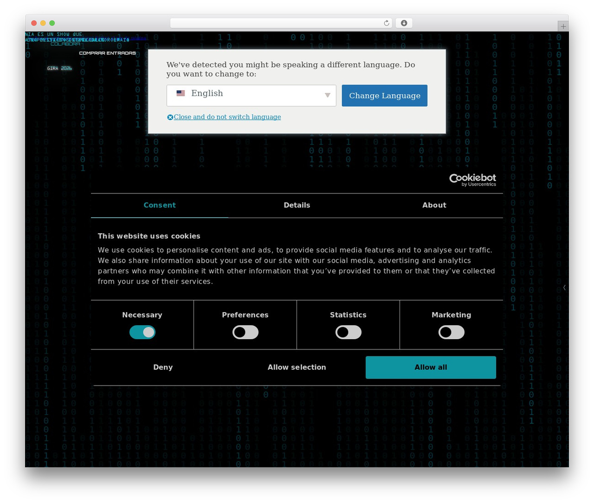Image resolution: width=594 pixels, height=503 pixels.
Task: Click the X icon beside Close link
Action: (170, 117)
